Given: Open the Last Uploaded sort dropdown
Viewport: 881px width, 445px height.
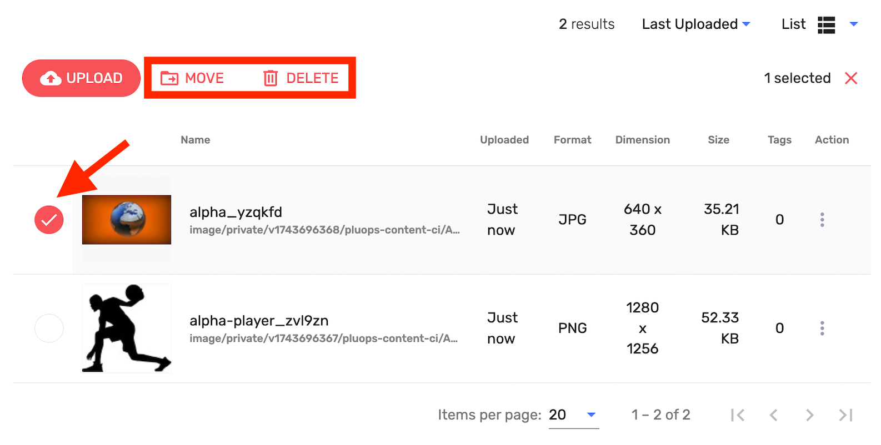Looking at the screenshot, I should (696, 24).
